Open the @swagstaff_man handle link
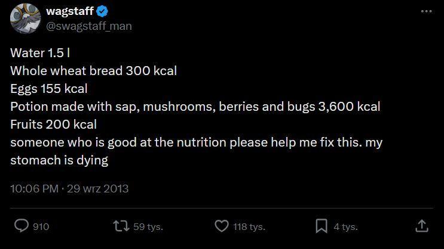This screenshot has width=444, height=249. click(x=88, y=26)
